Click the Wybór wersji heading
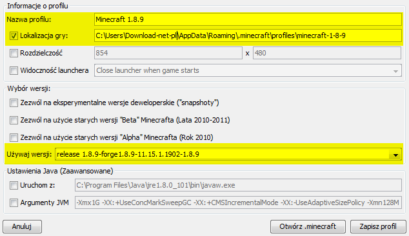409x236 pixels. [28, 89]
